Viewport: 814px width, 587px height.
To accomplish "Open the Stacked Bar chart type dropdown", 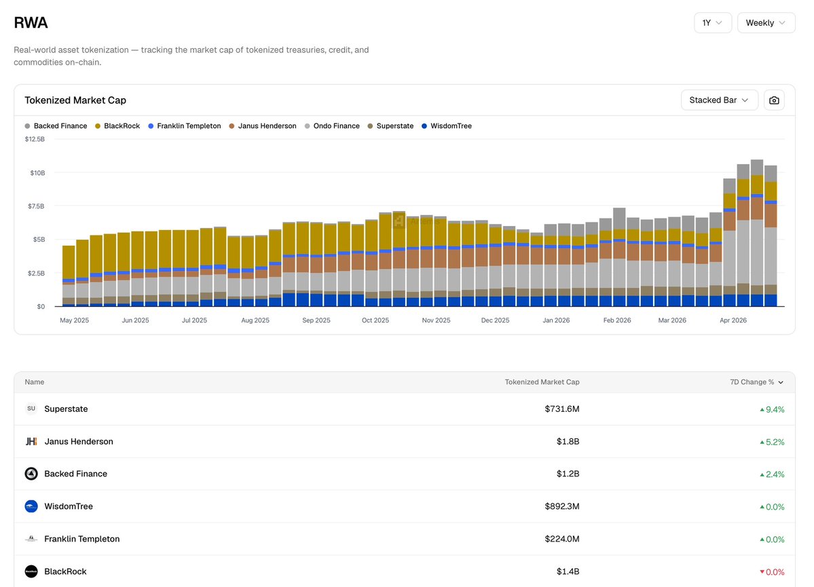I will (719, 100).
